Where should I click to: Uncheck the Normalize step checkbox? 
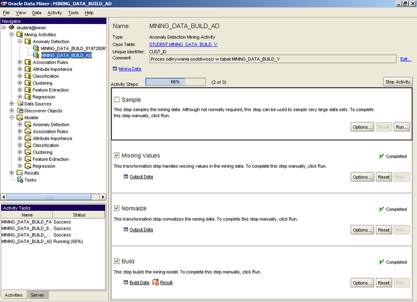[117, 208]
